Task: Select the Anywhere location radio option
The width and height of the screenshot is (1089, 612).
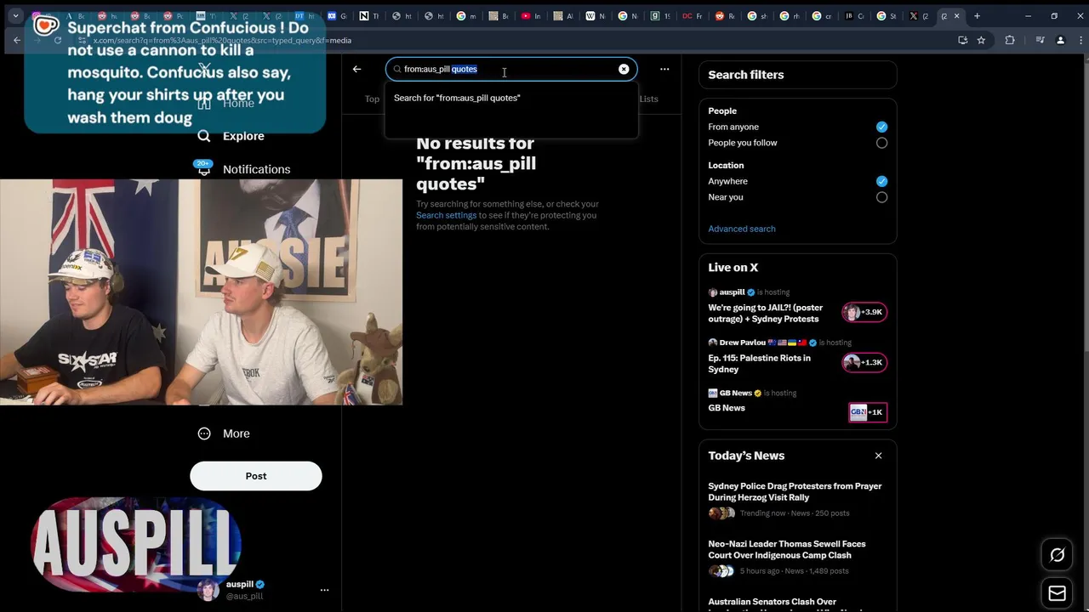Action: pyautogui.click(x=881, y=181)
